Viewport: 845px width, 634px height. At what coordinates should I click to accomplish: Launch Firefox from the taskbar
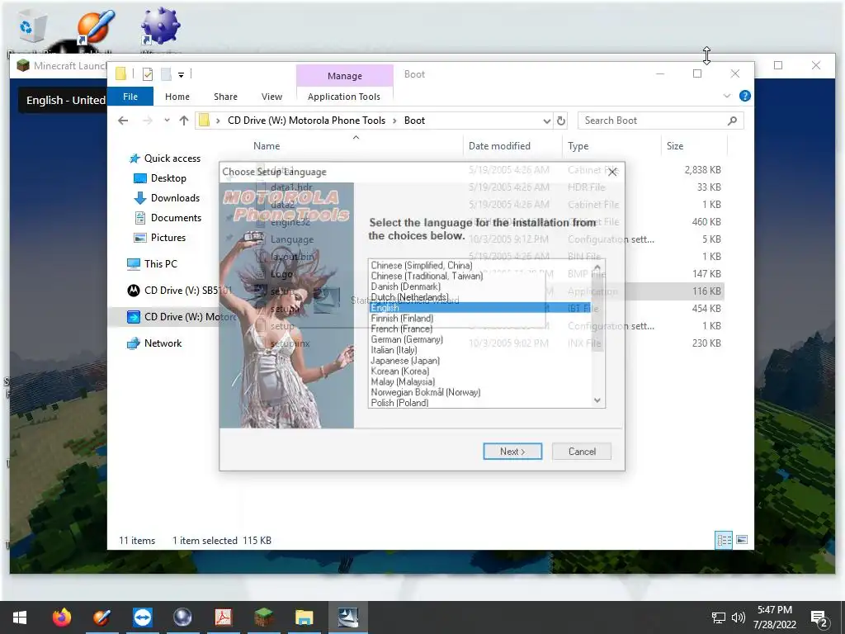point(61,617)
